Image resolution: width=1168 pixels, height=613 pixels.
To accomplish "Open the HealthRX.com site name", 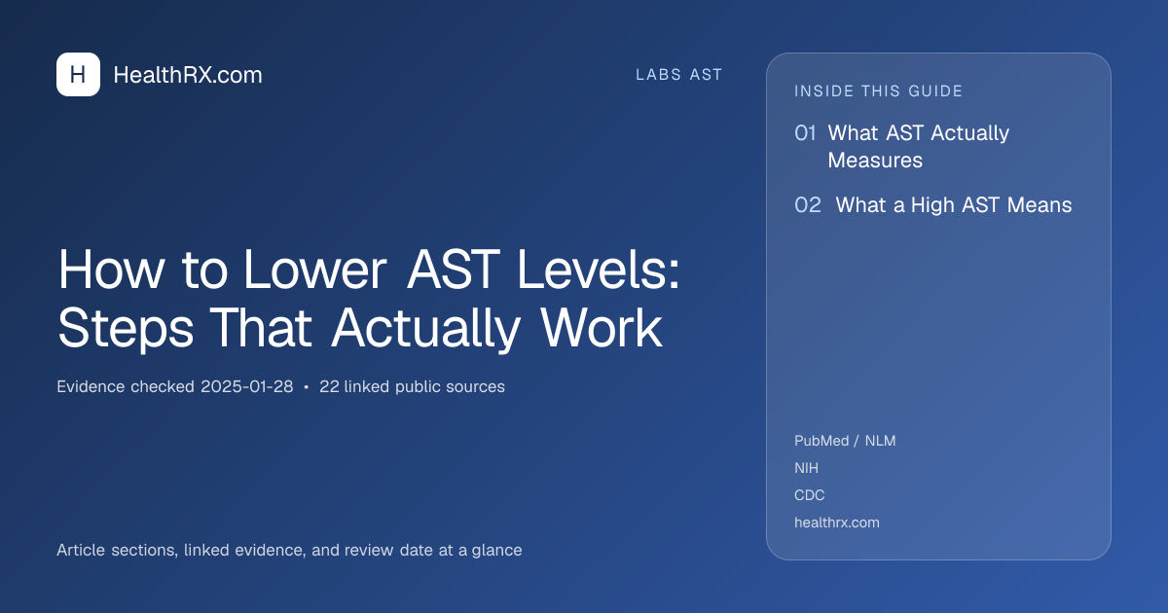I will [x=188, y=75].
